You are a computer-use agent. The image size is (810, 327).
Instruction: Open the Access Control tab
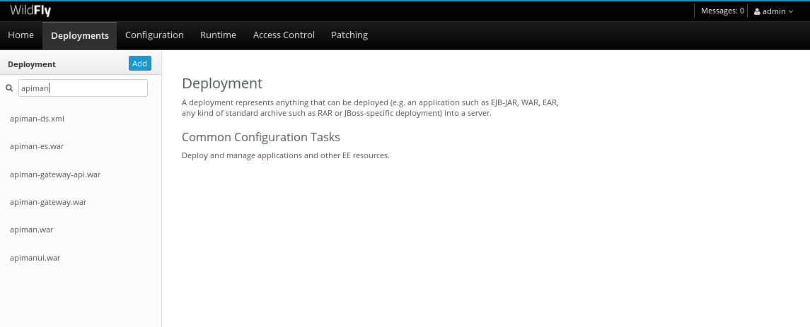pyautogui.click(x=284, y=35)
